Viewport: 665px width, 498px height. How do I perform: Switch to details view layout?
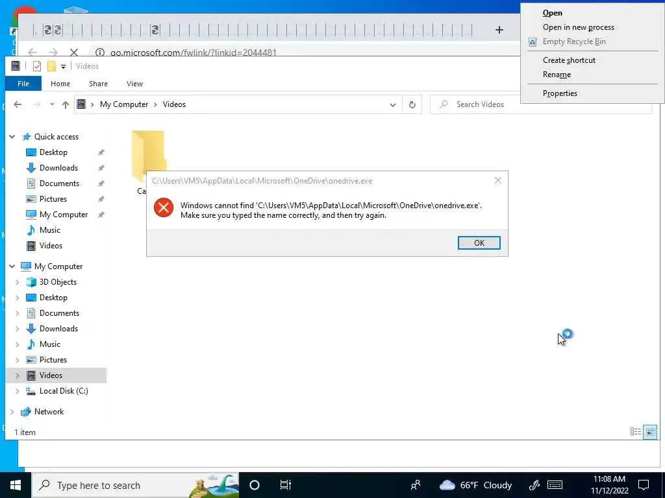point(635,432)
